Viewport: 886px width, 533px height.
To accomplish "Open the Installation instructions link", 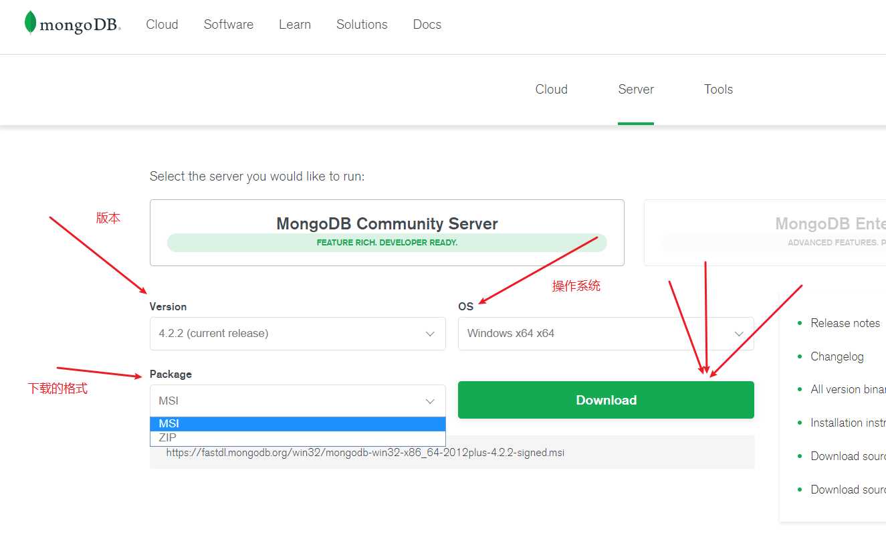I will 848,423.
